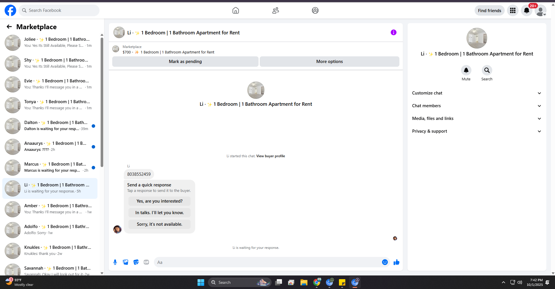Open the weather widget on taskbar

coord(20,282)
